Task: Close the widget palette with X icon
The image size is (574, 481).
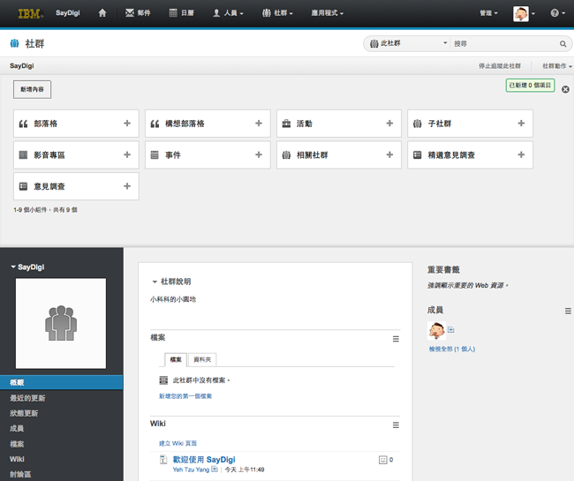Action: [566, 89]
